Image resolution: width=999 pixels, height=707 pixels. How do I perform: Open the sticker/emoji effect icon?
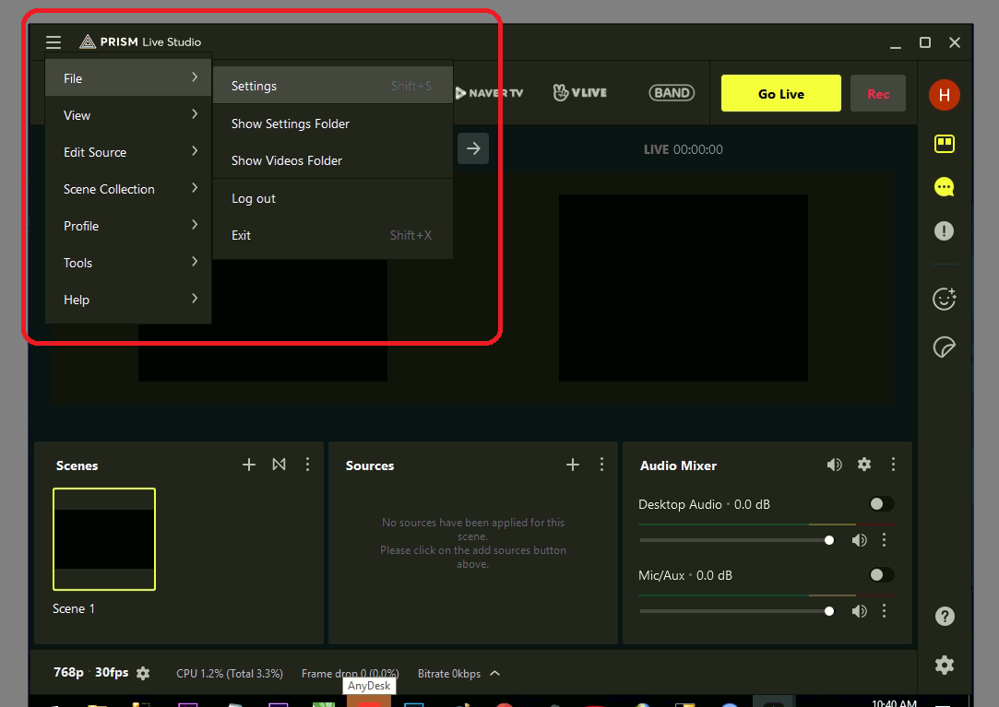944,299
